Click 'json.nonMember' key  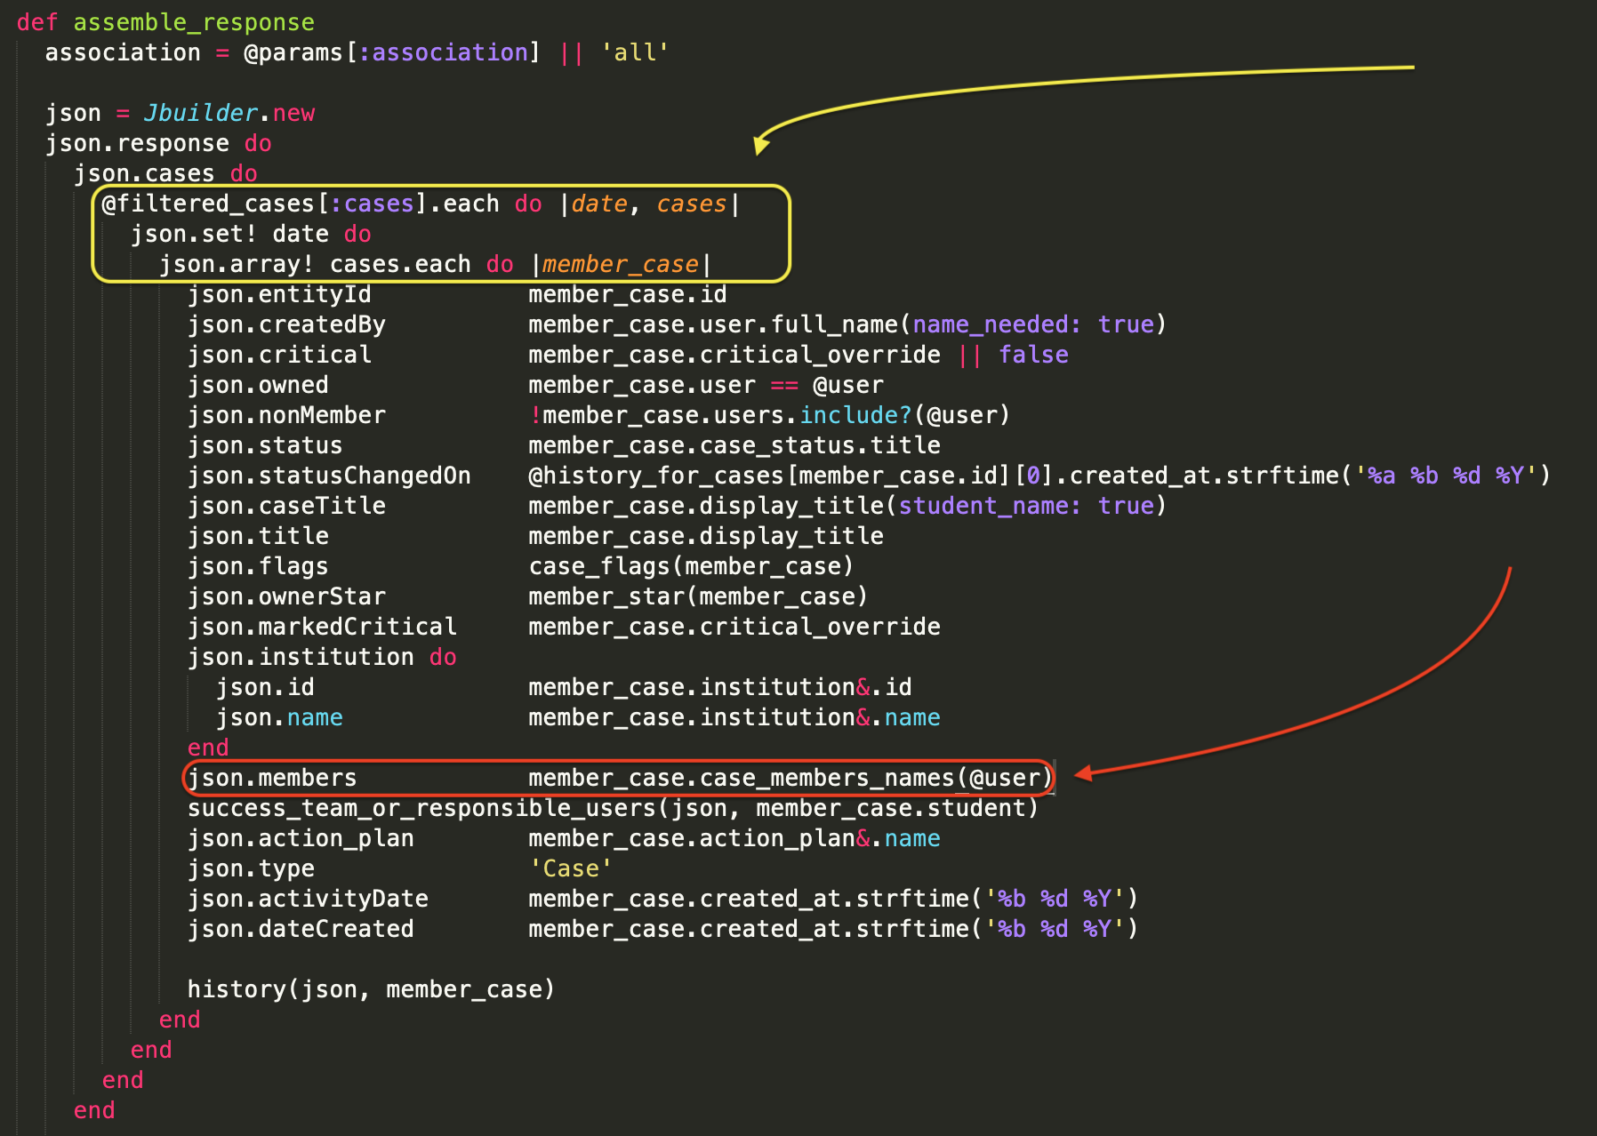pyautogui.click(x=286, y=415)
